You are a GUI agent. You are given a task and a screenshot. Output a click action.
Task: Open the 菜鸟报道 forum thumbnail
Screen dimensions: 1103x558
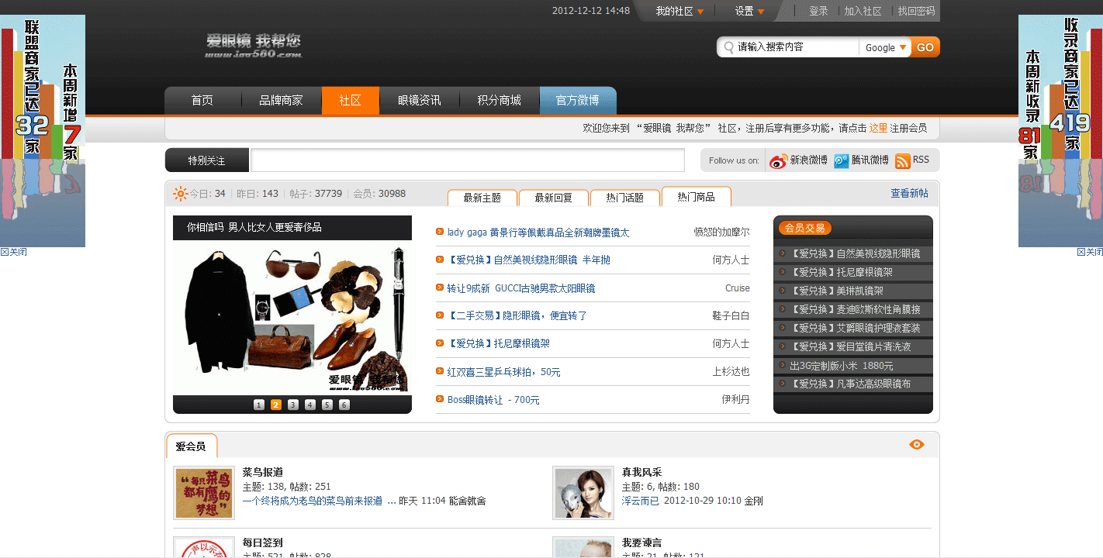click(204, 493)
